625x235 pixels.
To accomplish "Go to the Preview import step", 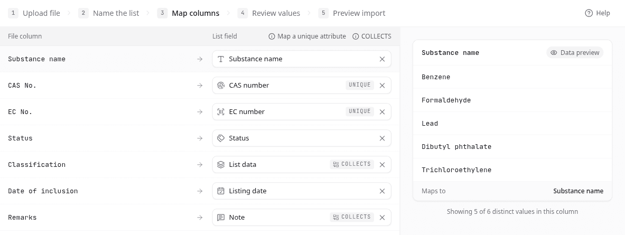I will click(x=352, y=13).
